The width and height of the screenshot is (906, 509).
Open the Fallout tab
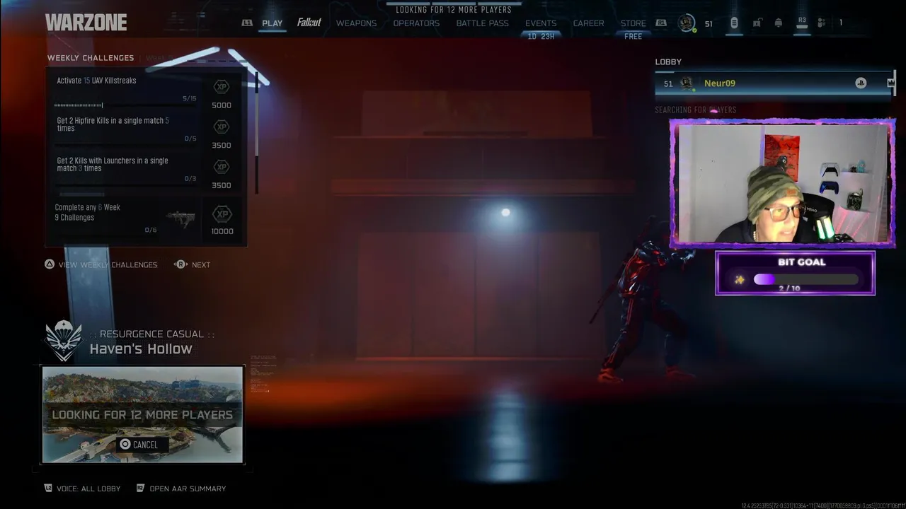(x=309, y=23)
